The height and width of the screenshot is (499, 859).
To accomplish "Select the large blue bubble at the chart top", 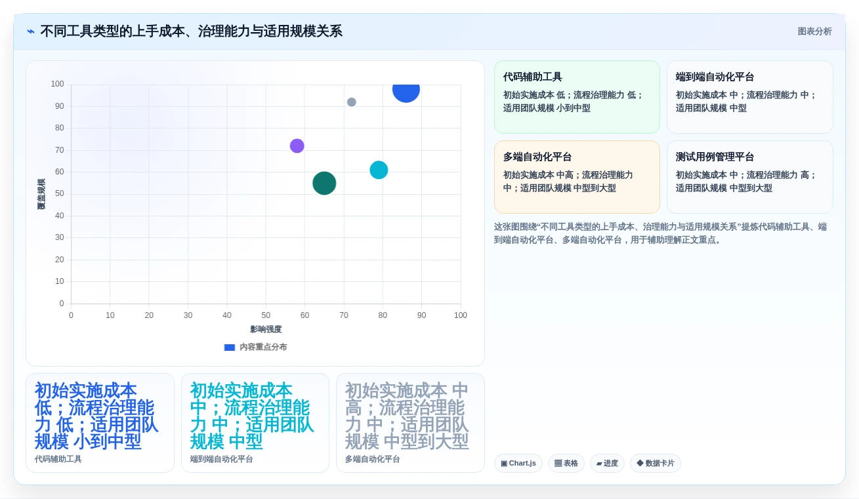I will click(x=406, y=90).
